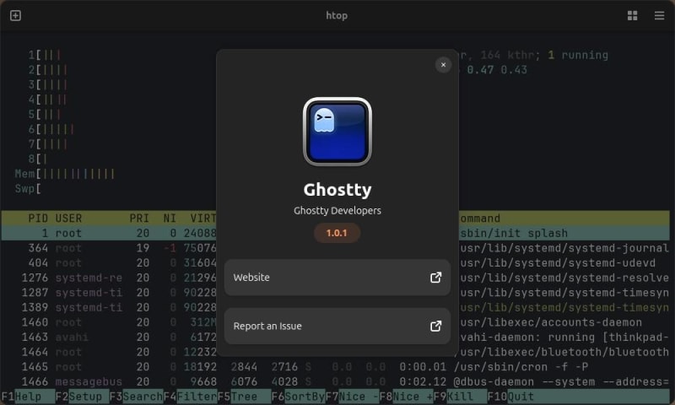The width and height of the screenshot is (675, 405).
Task: Close the Ghostty about dialog
Action: coord(443,65)
